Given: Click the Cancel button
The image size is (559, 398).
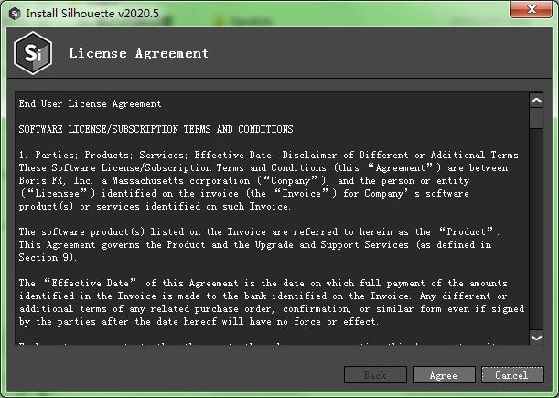Looking at the screenshot, I should [x=512, y=375].
